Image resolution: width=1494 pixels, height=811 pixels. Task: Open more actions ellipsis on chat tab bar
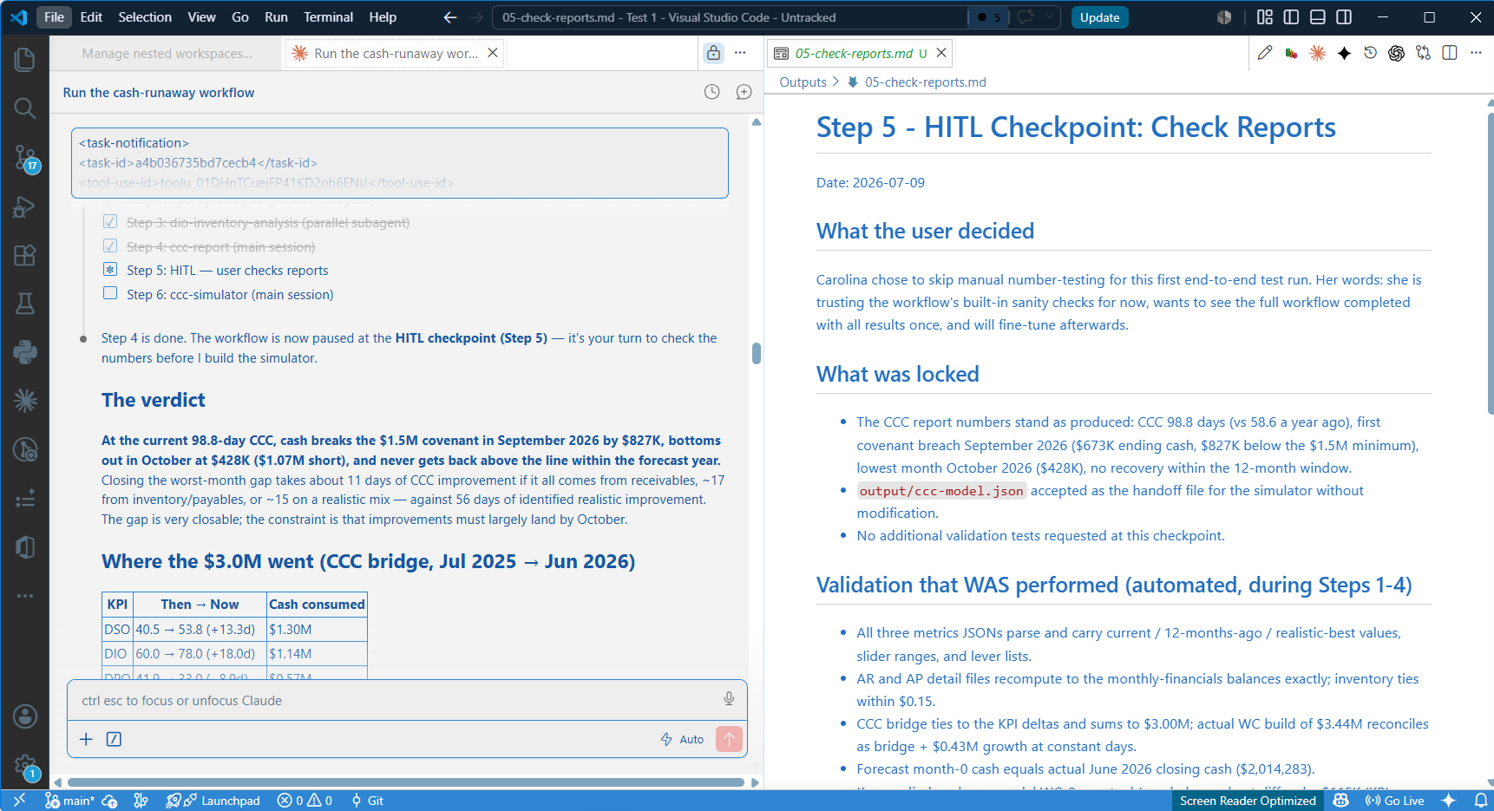tap(740, 53)
